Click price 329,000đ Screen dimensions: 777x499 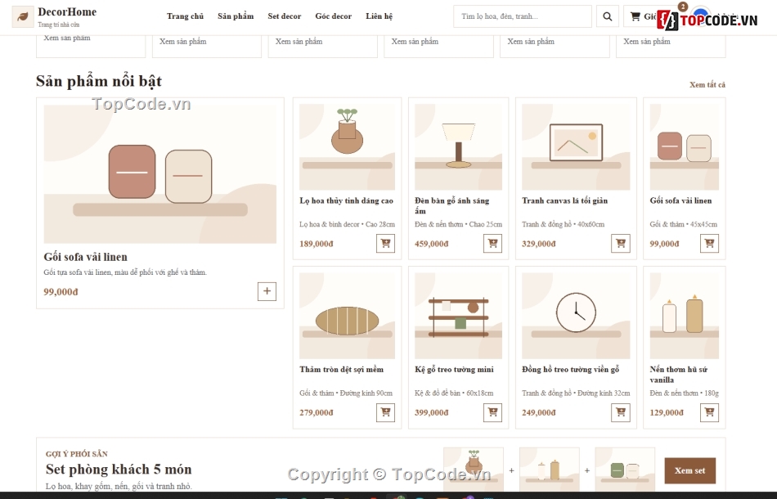click(x=539, y=244)
